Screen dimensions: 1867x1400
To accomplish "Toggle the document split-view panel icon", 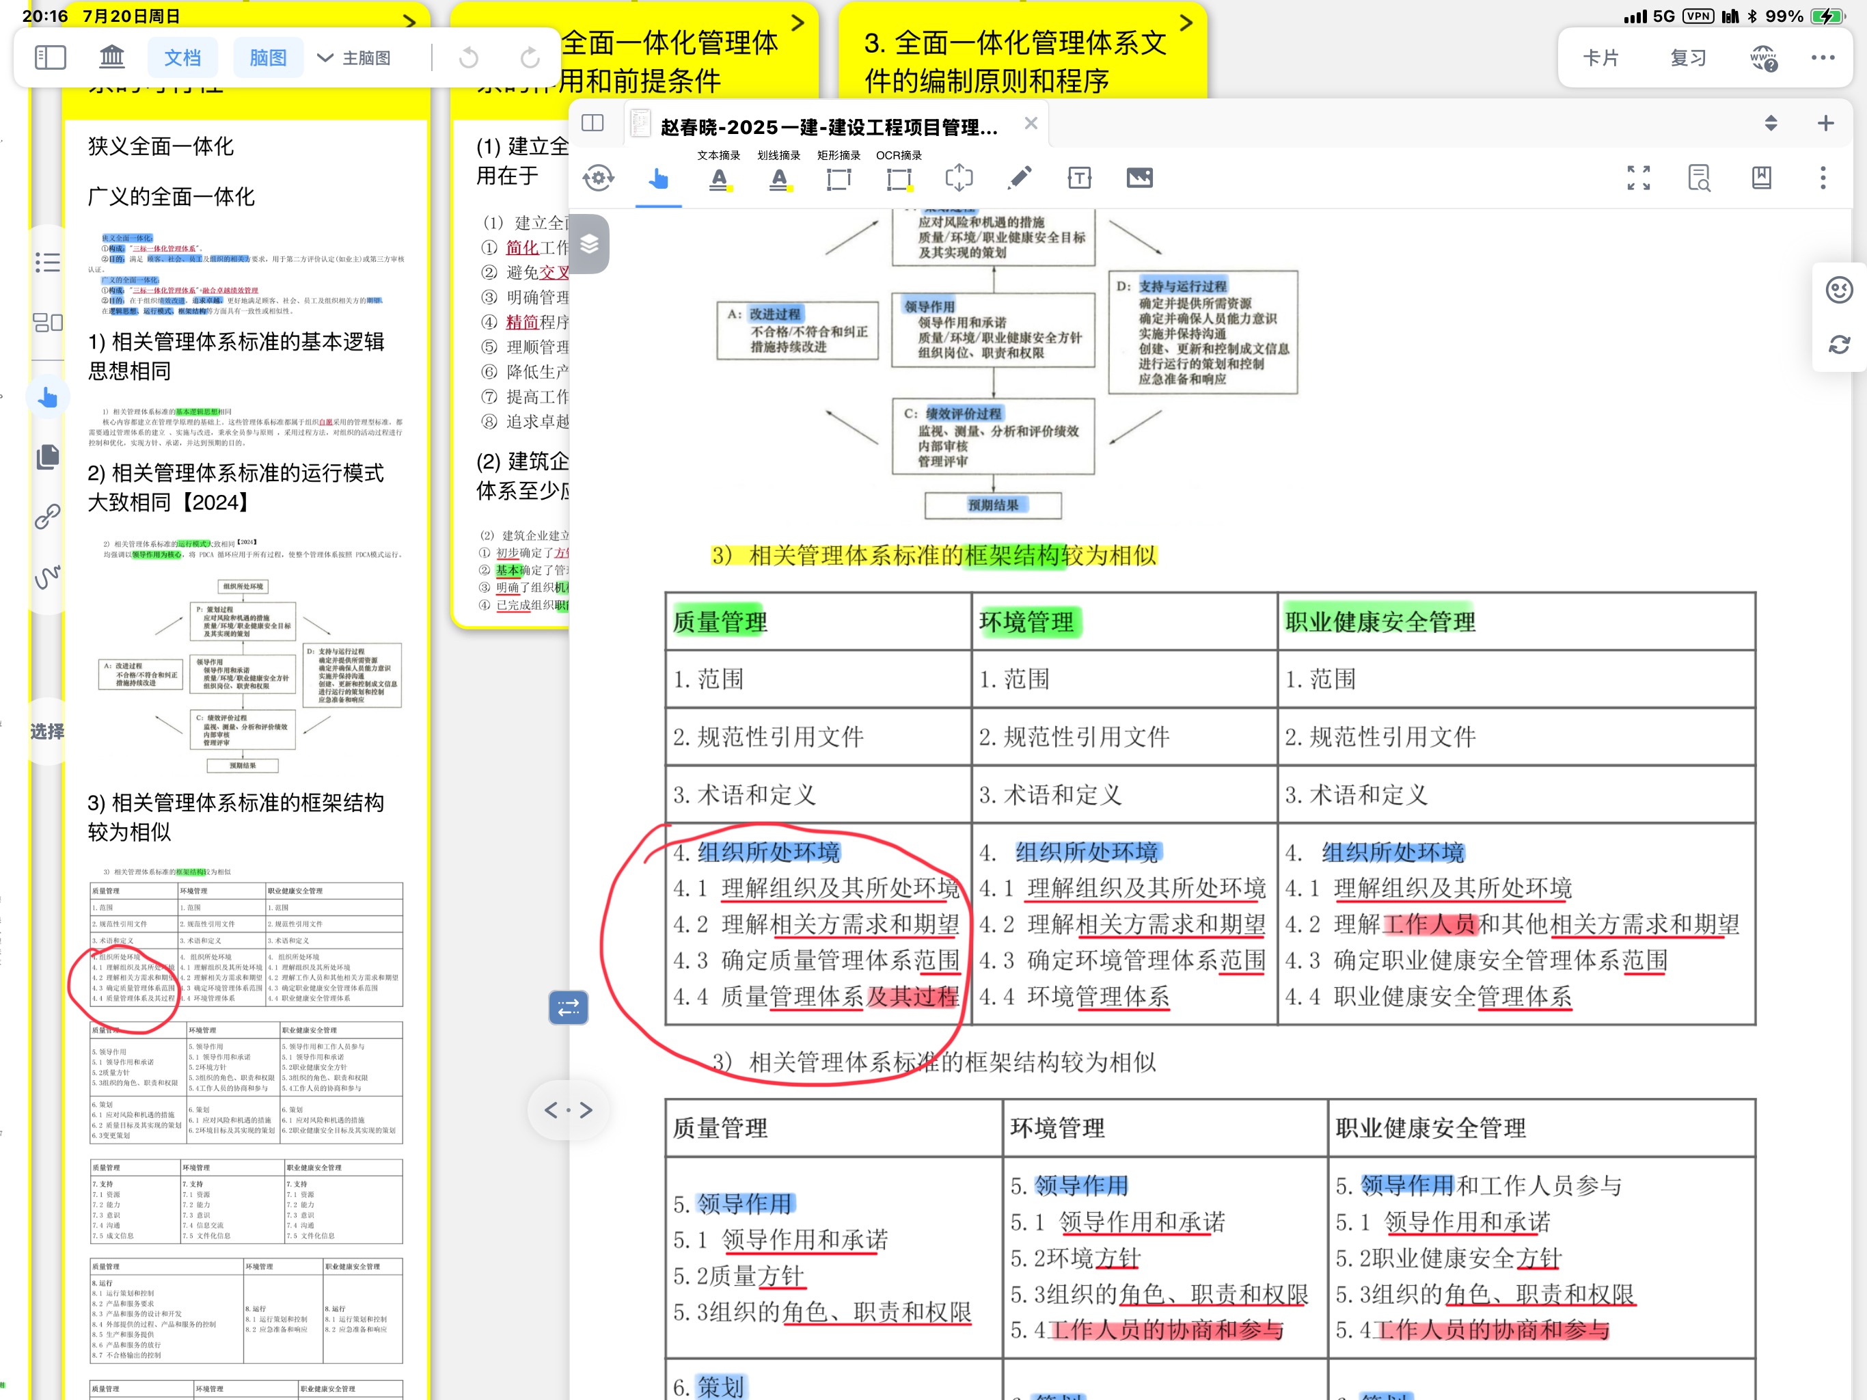I will (x=592, y=123).
